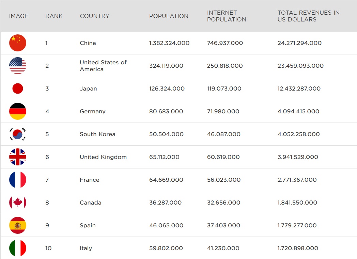Viewport: 357px width, 259px height.
Task: Click the United States of America text
Action: coord(103,66)
